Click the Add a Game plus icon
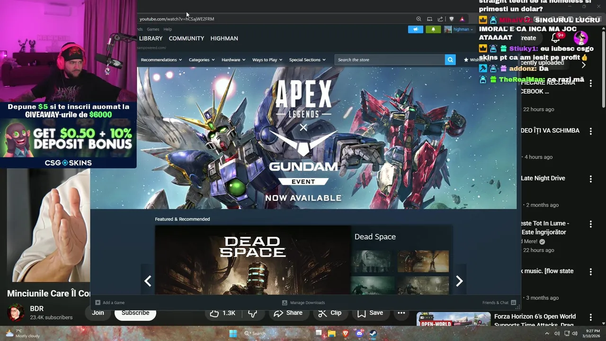This screenshot has width=606, height=341. pyautogui.click(x=98, y=303)
